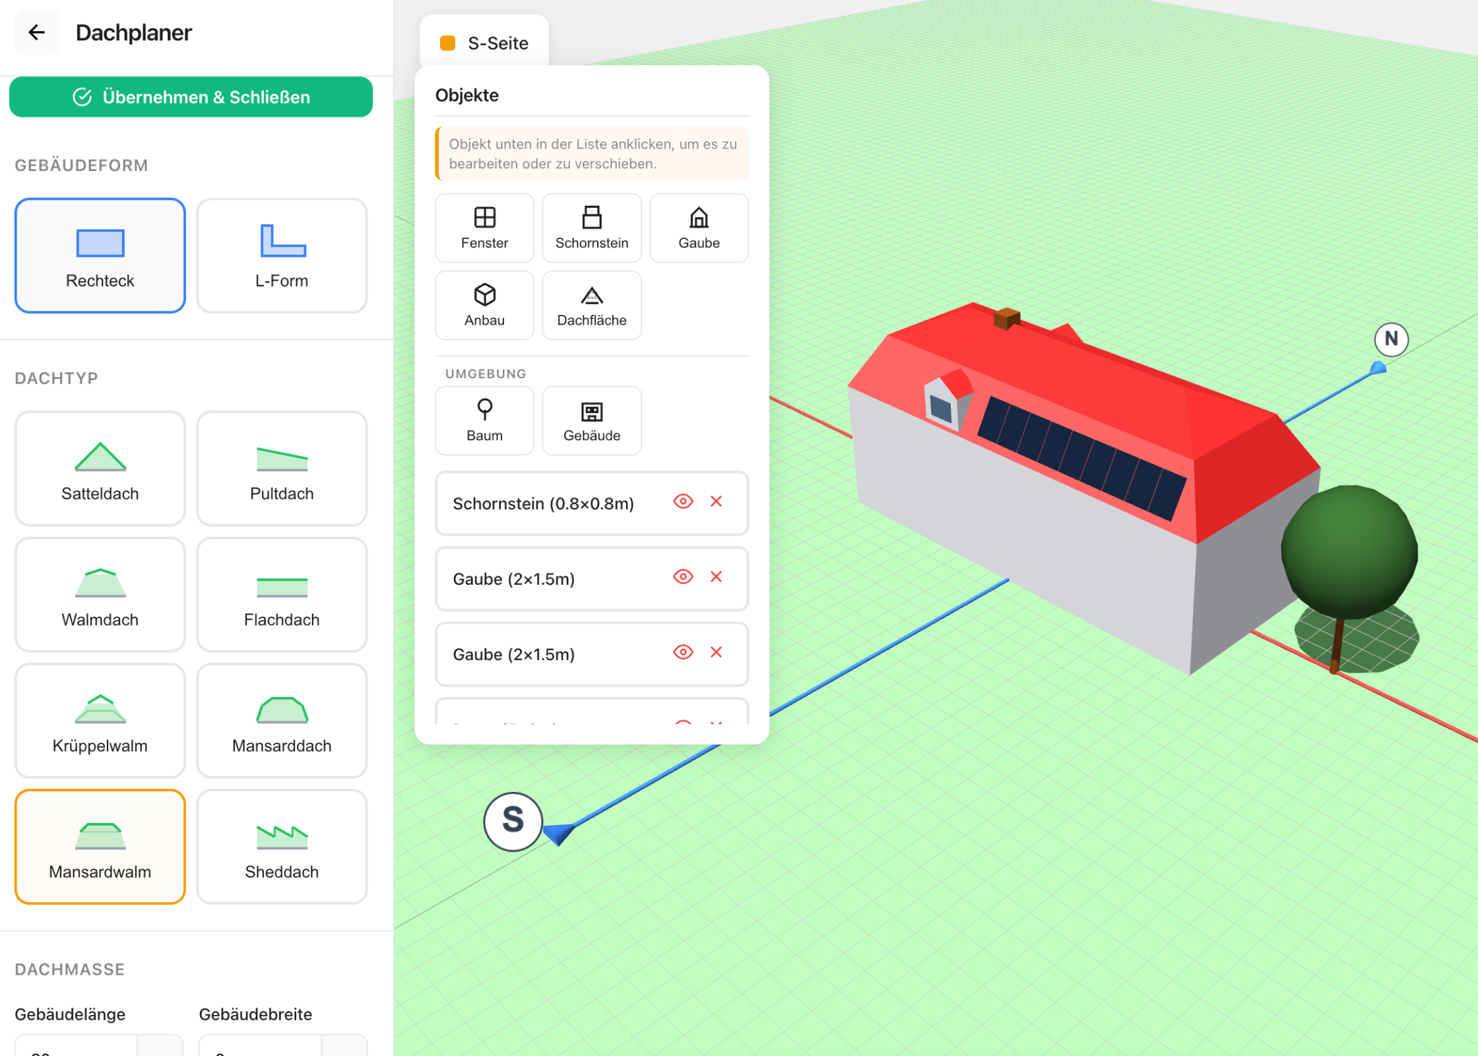Remove the first Gaube (2×1.5m)
The height and width of the screenshot is (1056, 1478).
(716, 577)
